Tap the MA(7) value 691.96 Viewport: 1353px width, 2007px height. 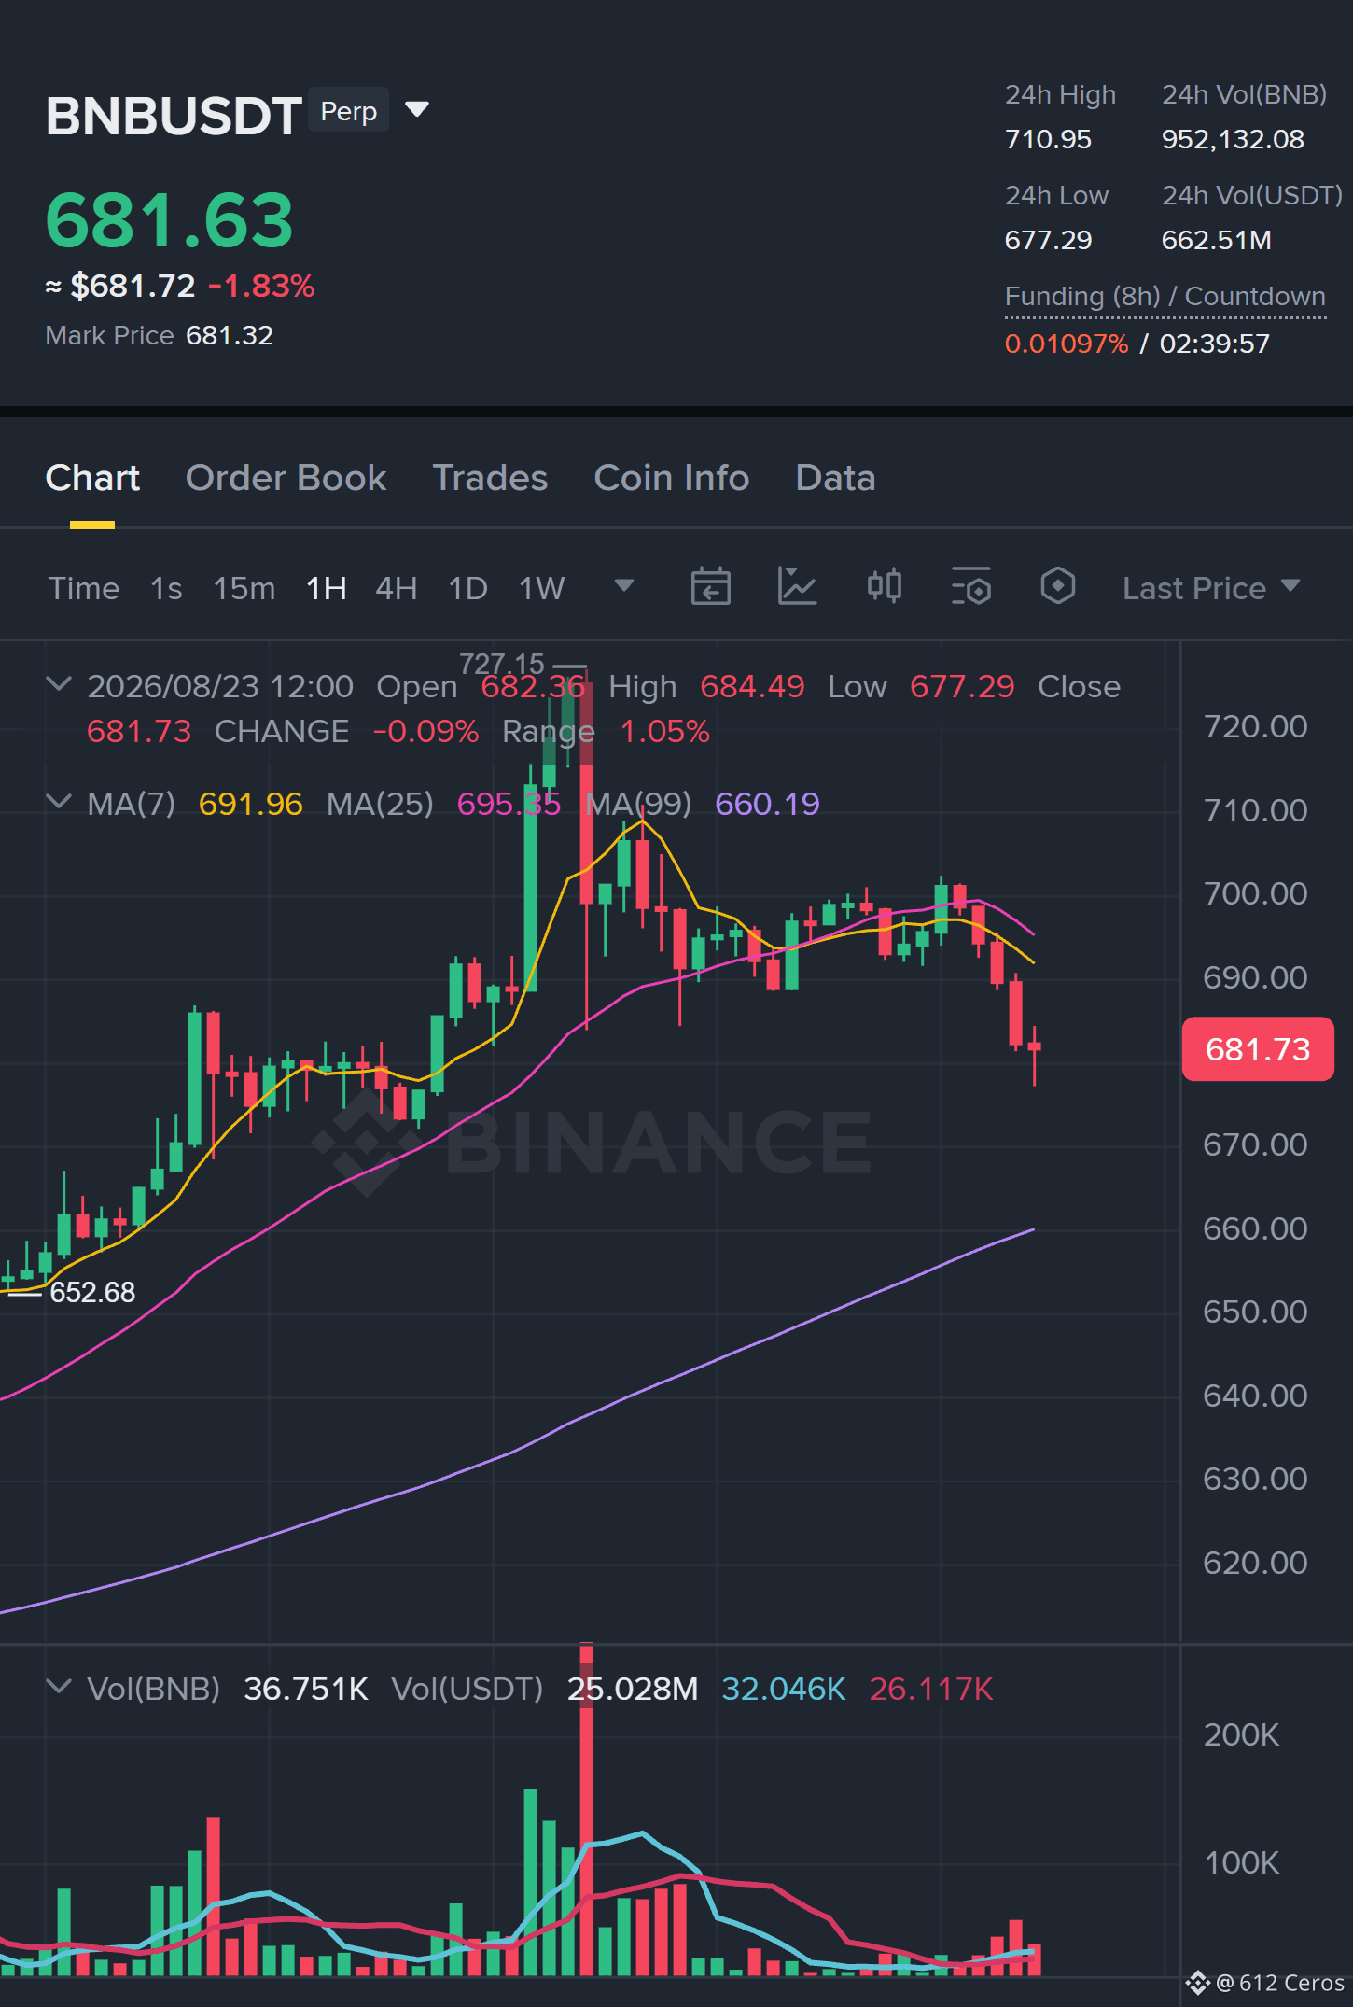[x=250, y=804]
